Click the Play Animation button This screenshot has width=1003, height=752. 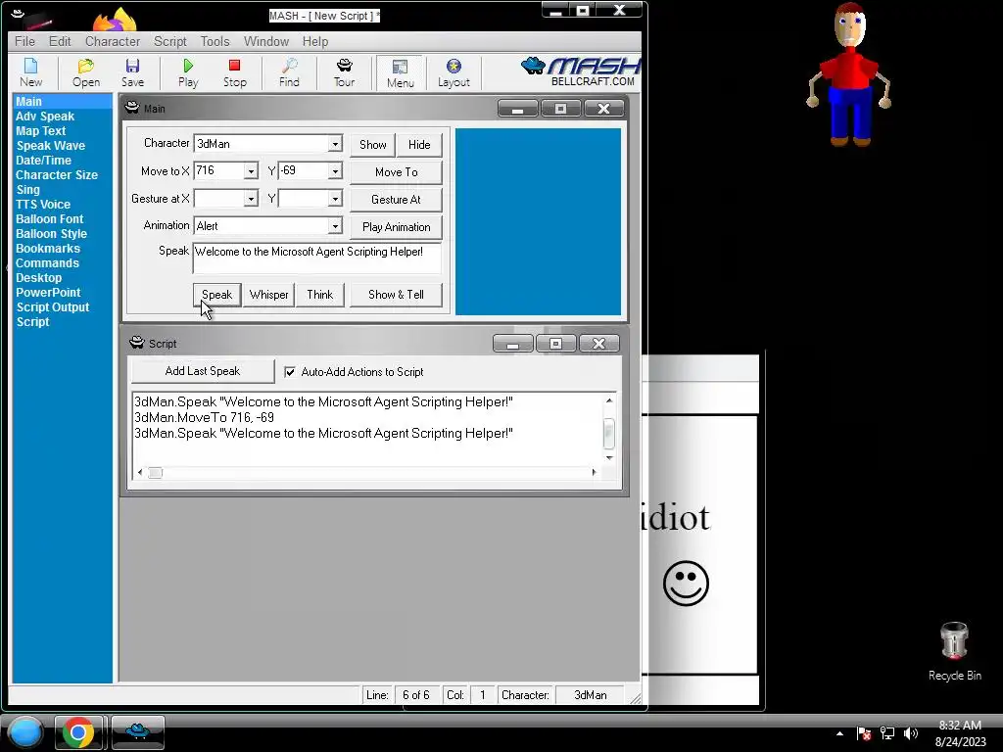point(396,227)
